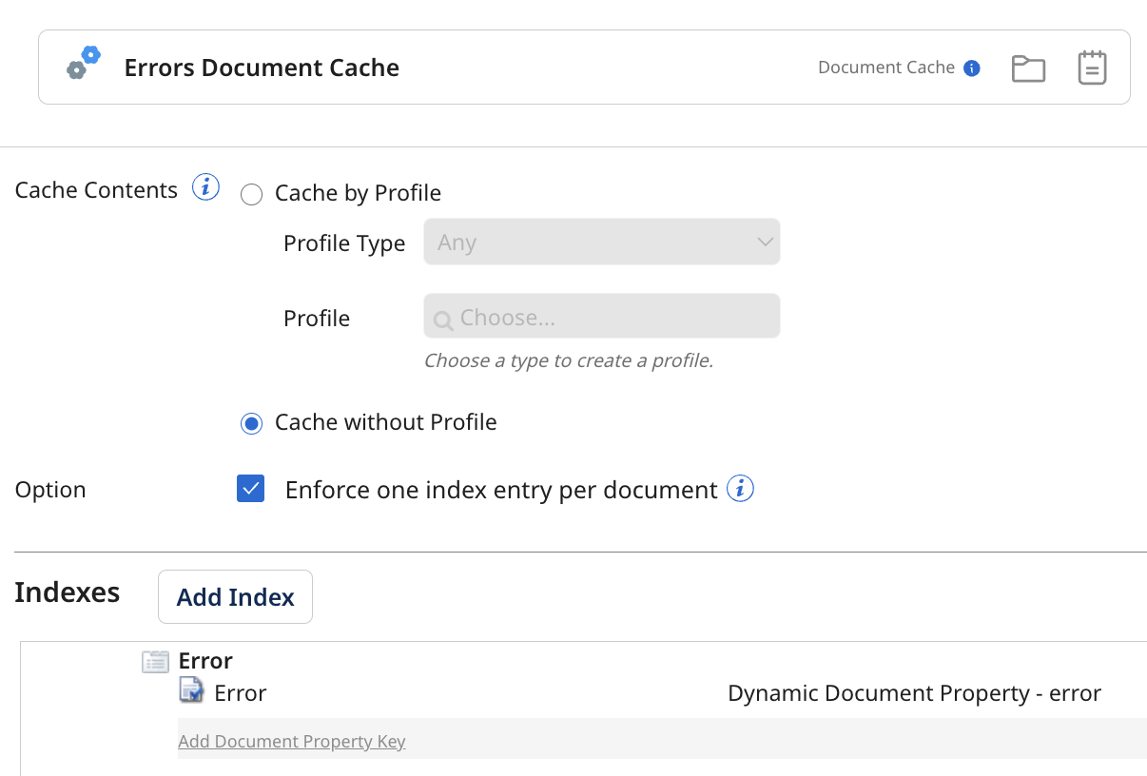The height and width of the screenshot is (776, 1147).
Task: Click the chevron arrow on the Profile Type selector
Action: (765, 242)
